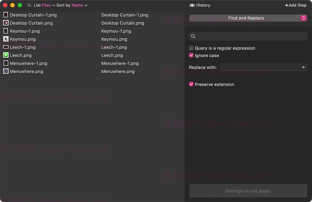This screenshot has width=312, height=202.
Task: Click inside the Replace with input field
Action: [x=260, y=67]
